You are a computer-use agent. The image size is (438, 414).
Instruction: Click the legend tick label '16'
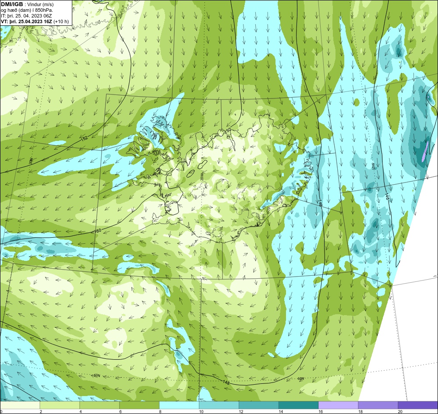[321, 411]
